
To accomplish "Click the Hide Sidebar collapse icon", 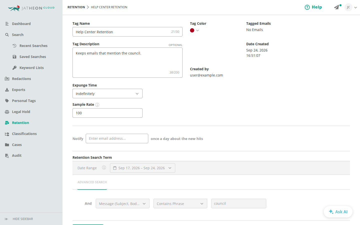I will [x=6, y=219].
